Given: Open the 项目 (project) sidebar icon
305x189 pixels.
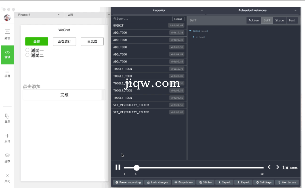Looking at the screenshot, I should tap(7, 73).
